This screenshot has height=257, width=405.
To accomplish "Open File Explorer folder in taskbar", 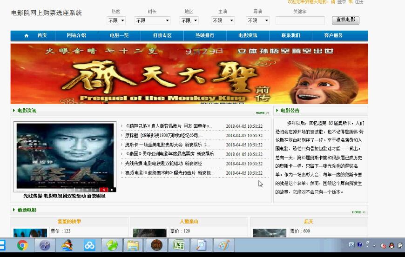I will click(133, 245).
